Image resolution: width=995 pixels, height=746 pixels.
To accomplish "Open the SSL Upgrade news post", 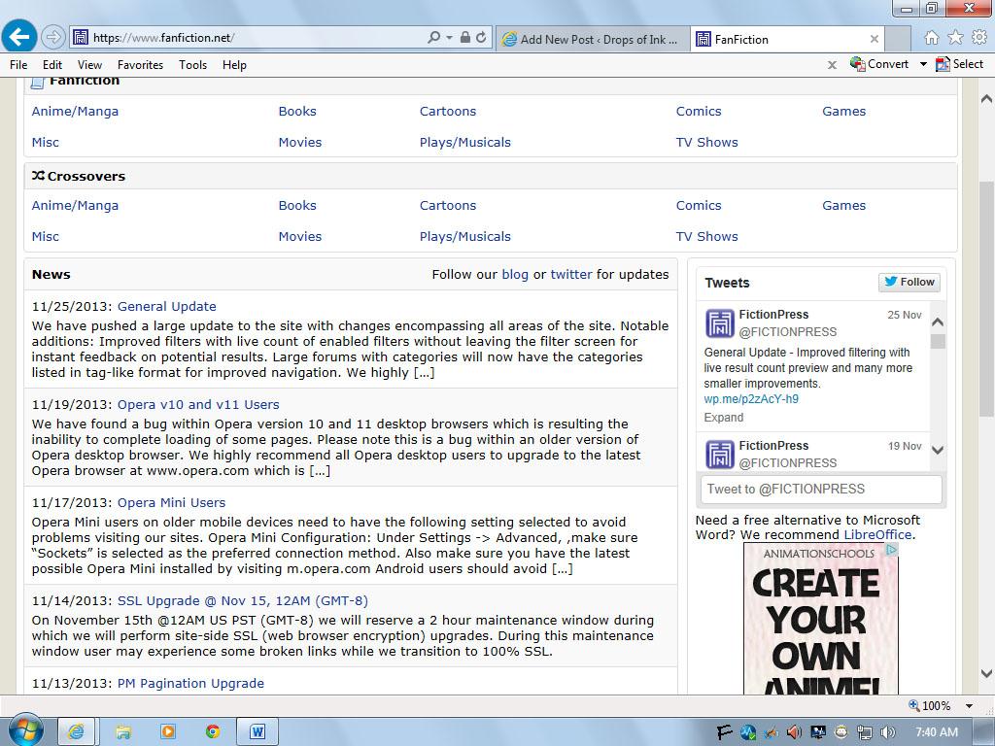I will point(242,600).
